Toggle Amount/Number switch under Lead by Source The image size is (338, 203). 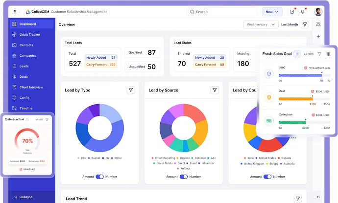tap(184, 177)
